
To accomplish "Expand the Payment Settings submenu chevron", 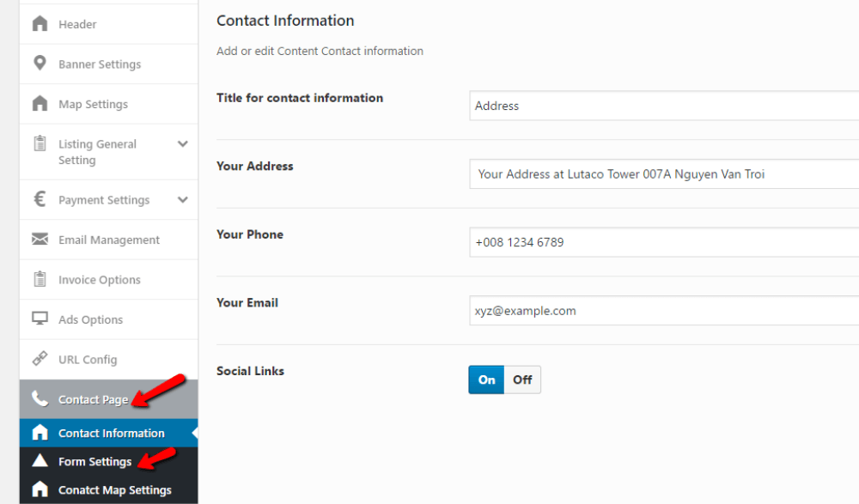I will pyautogui.click(x=181, y=199).
